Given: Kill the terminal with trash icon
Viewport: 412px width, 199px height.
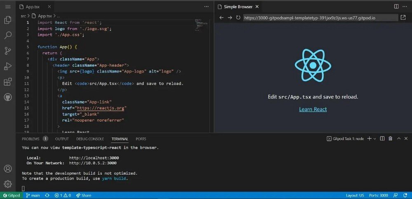Looking at the screenshot, I should pyautogui.click(x=390, y=139).
